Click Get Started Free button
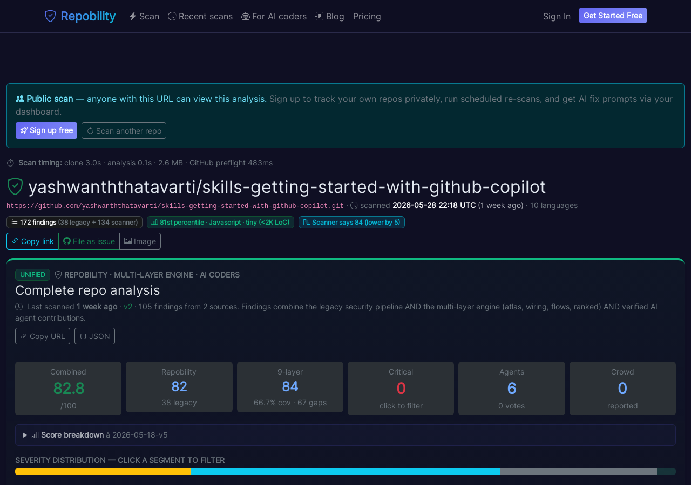 (613, 16)
